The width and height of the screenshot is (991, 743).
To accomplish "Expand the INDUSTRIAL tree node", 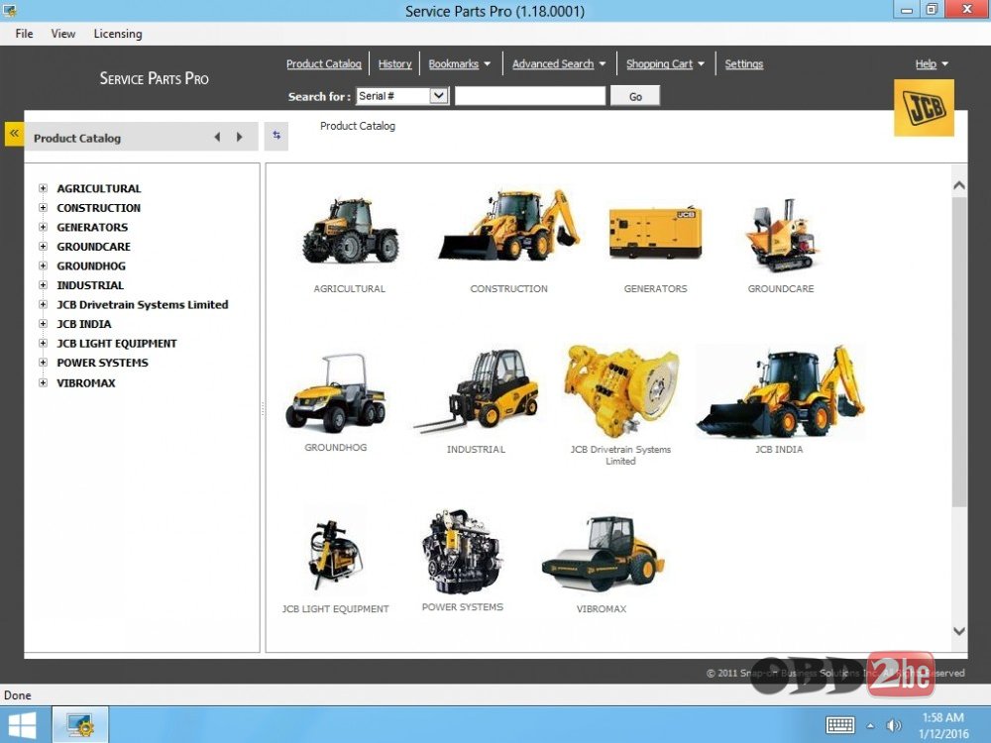I will tap(43, 285).
